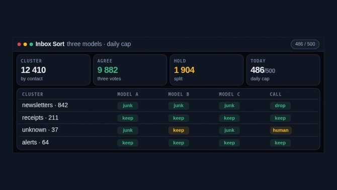Open the Today daily cap card
Image resolution: width=337 pixels, height=190 pixels.
point(283,70)
